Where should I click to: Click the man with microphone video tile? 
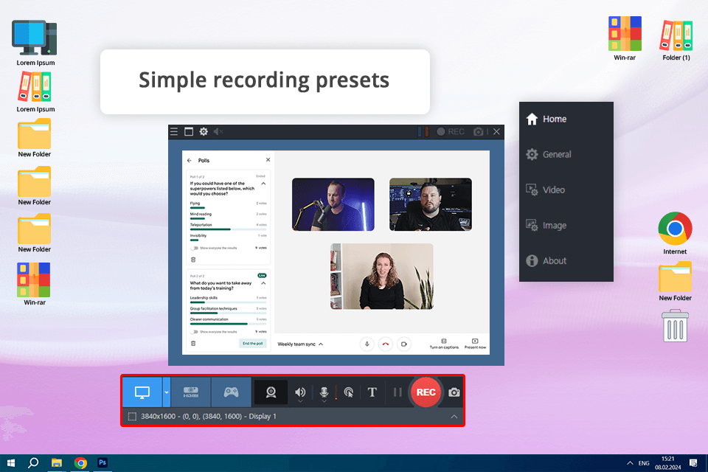333,204
